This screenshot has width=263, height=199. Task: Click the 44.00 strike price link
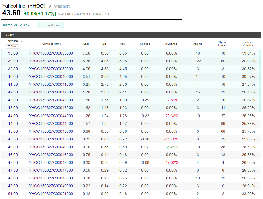click(x=13, y=116)
